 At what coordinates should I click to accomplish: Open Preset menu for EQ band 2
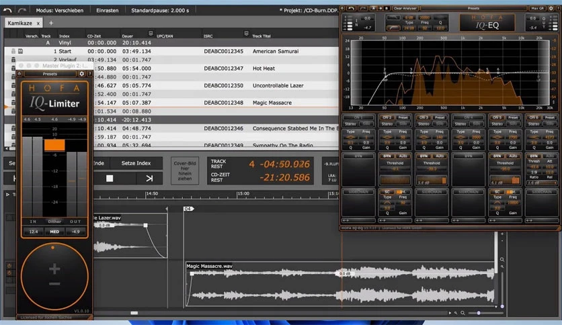pyautogui.click(x=403, y=118)
